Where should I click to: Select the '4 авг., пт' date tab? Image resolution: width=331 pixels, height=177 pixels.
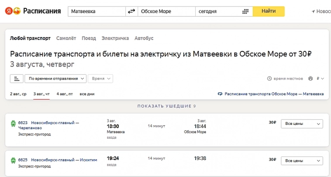65,94
